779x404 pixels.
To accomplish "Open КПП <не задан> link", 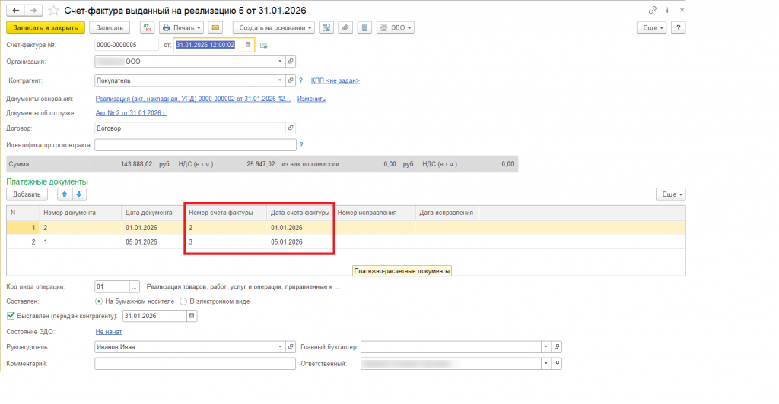I will click(335, 80).
